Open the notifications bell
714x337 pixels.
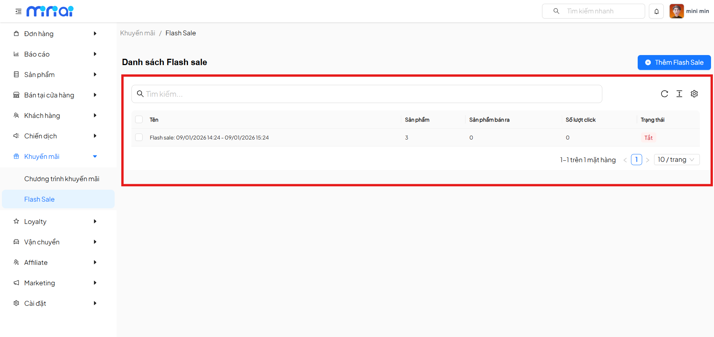(x=656, y=12)
